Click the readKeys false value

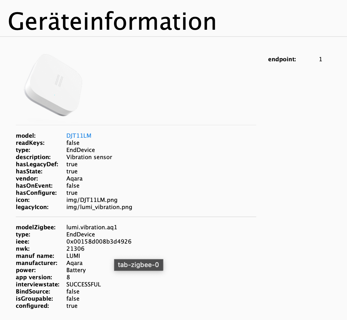[73, 143]
